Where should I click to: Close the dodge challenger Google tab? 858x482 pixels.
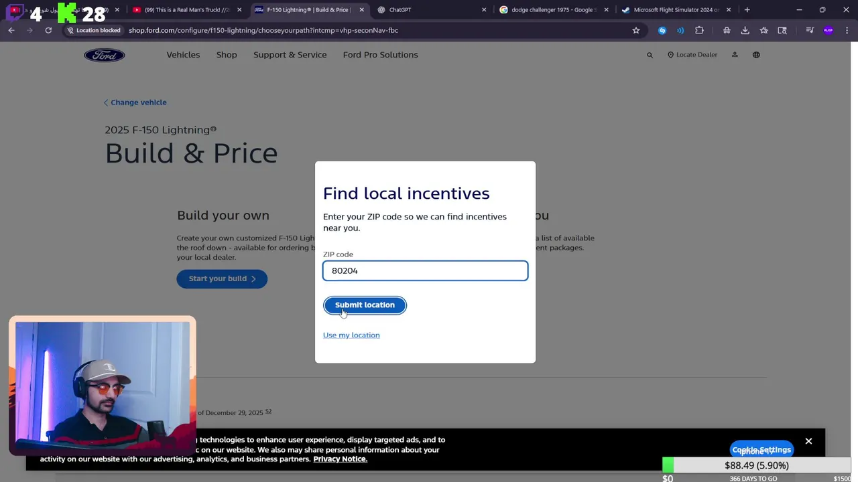click(606, 10)
